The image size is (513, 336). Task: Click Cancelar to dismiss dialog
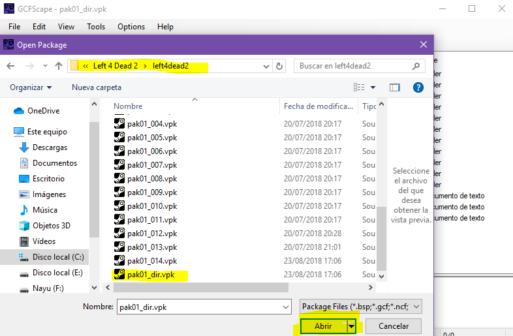[x=394, y=326]
